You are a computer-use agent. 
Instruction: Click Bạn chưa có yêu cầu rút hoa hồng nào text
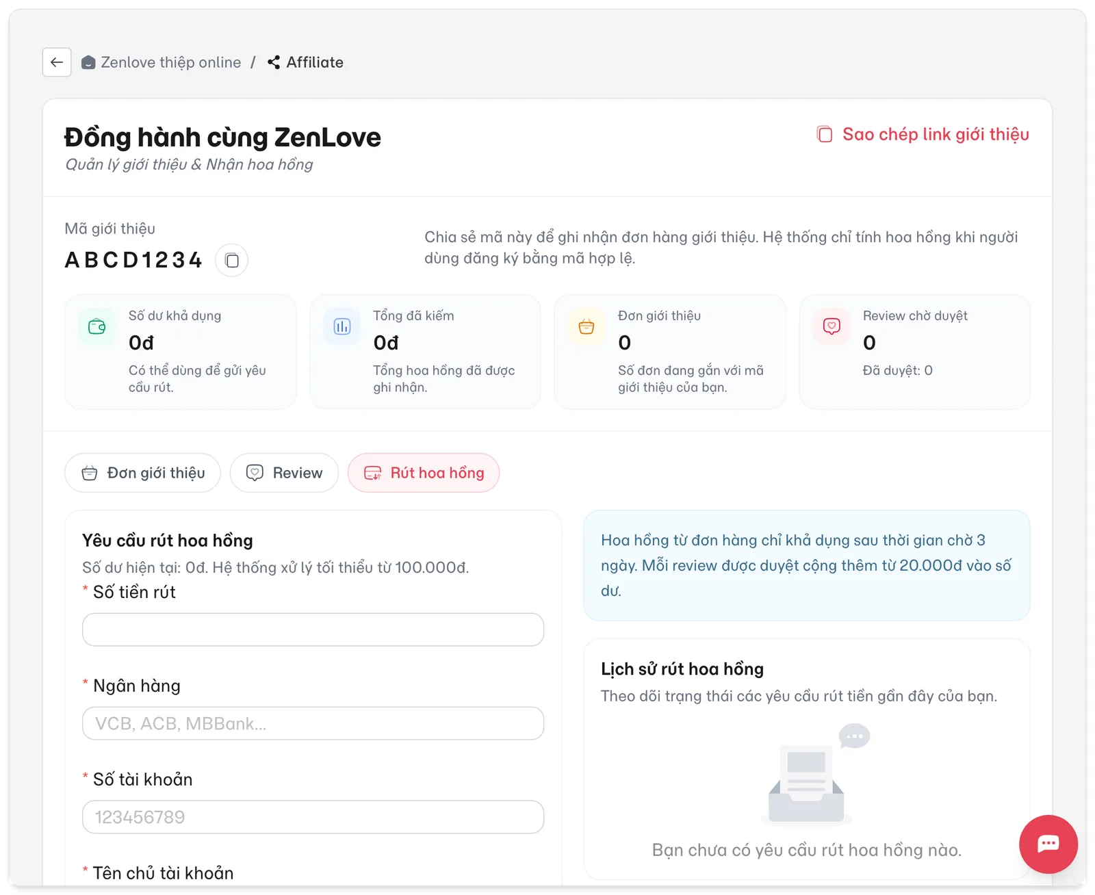pyautogui.click(x=806, y=850)
